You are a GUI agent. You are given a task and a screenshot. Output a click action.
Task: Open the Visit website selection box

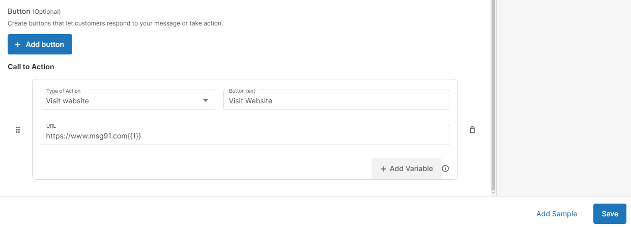click(128, 100)
